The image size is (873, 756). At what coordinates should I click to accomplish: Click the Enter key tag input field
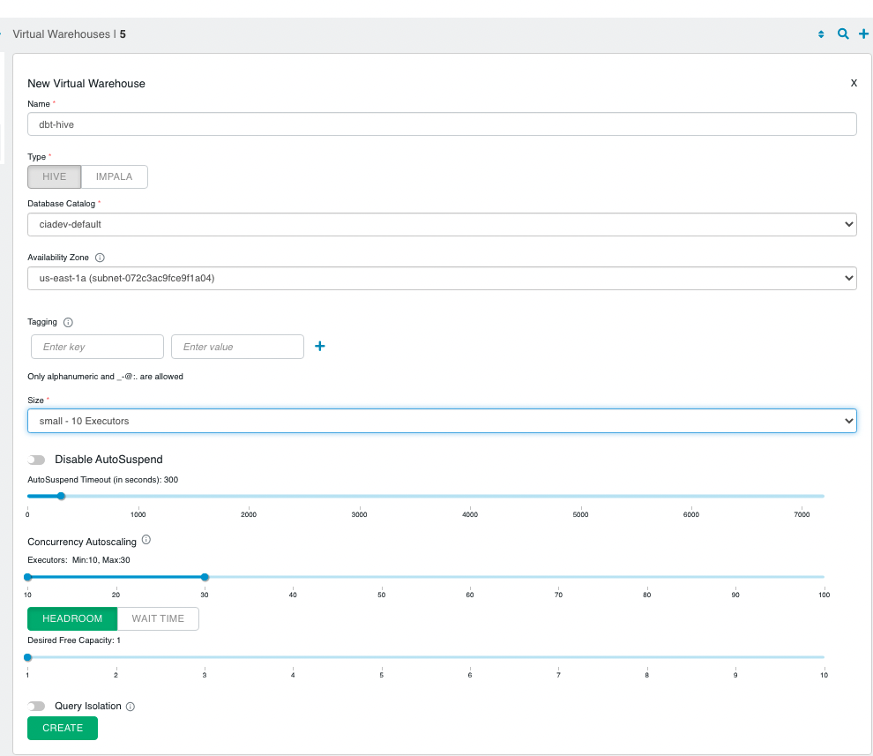click(97, 346)
